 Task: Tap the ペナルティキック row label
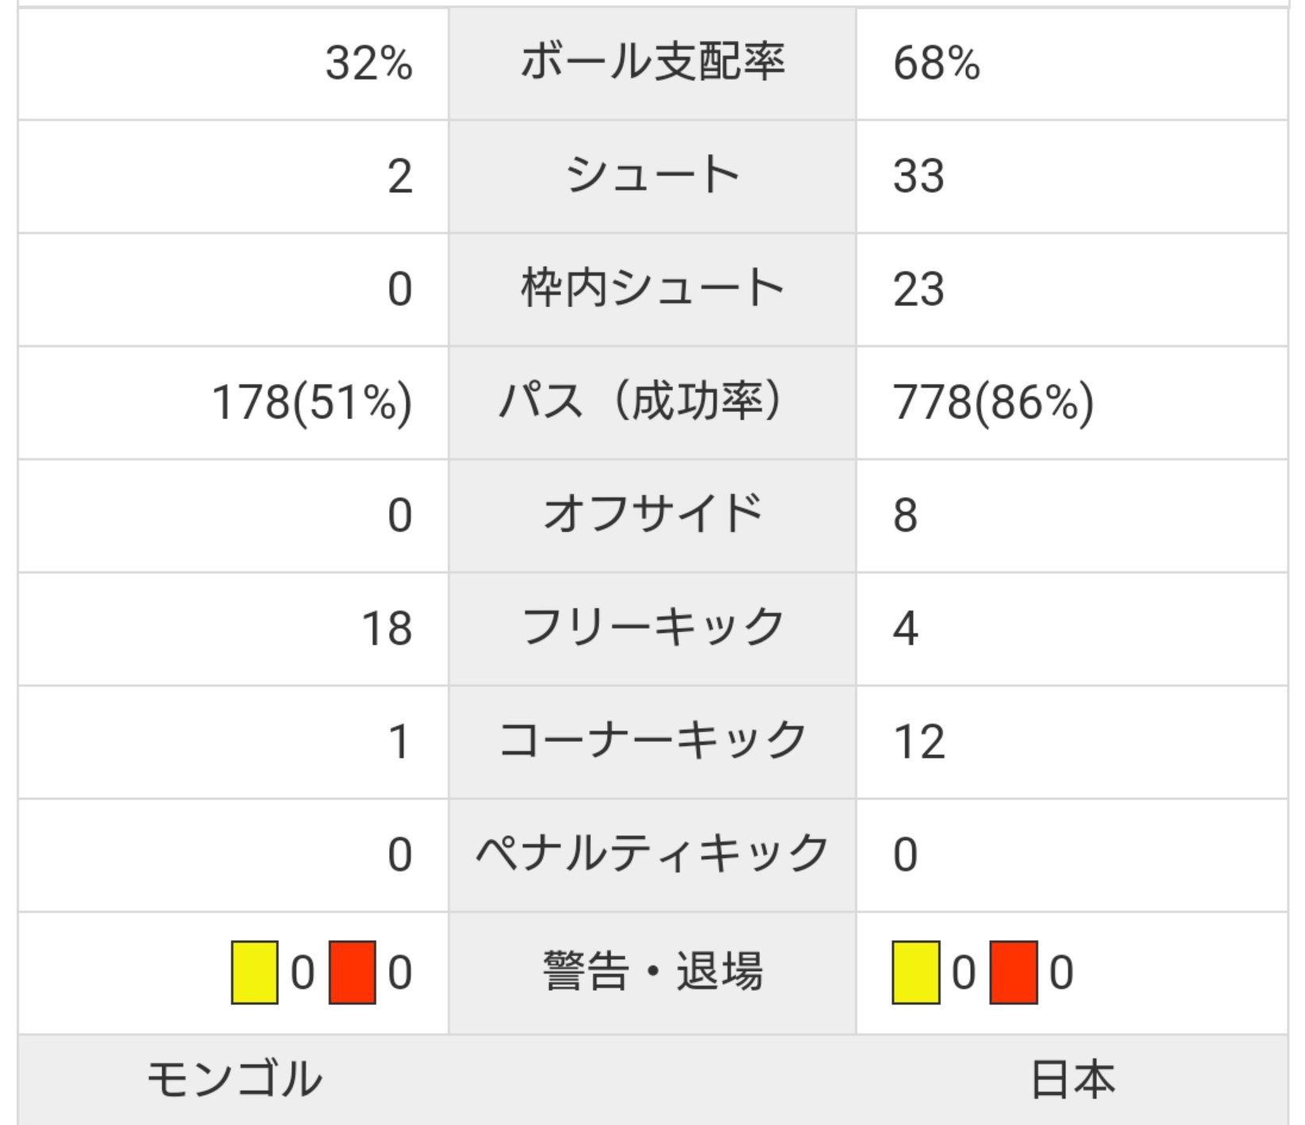coord(652,854)
